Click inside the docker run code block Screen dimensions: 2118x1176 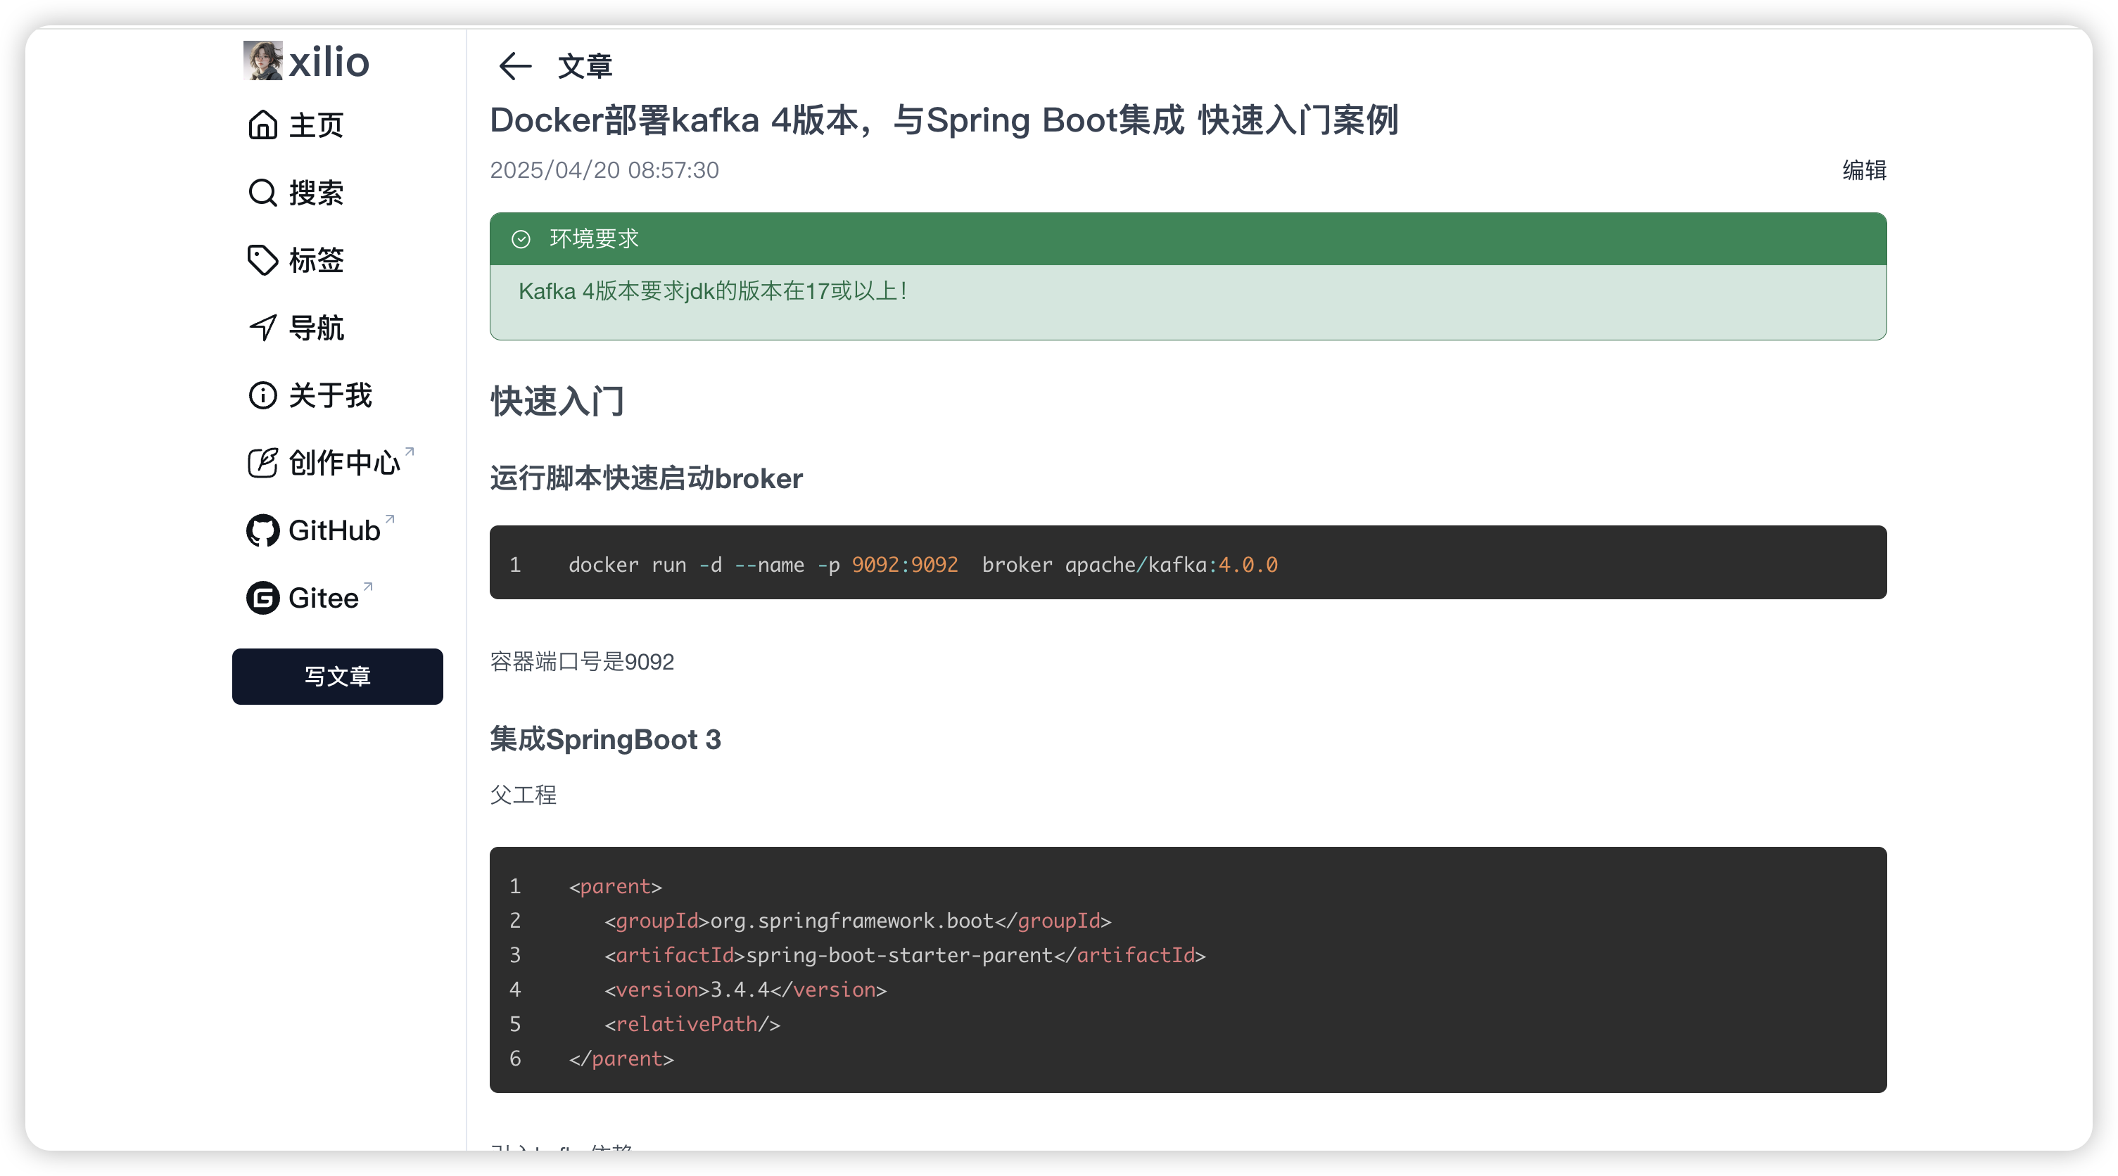1186,564
